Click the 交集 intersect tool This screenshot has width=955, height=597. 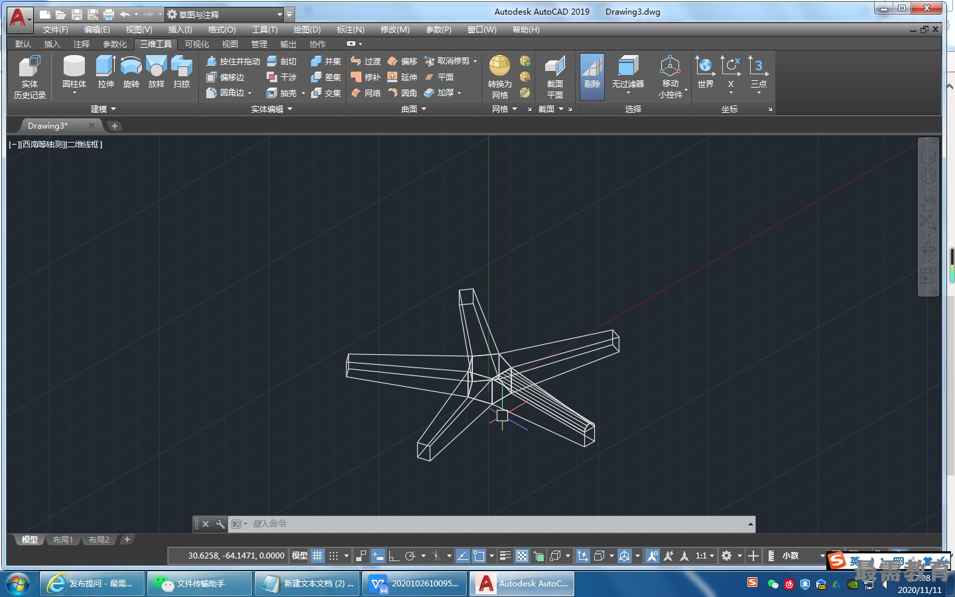(326, 93)
